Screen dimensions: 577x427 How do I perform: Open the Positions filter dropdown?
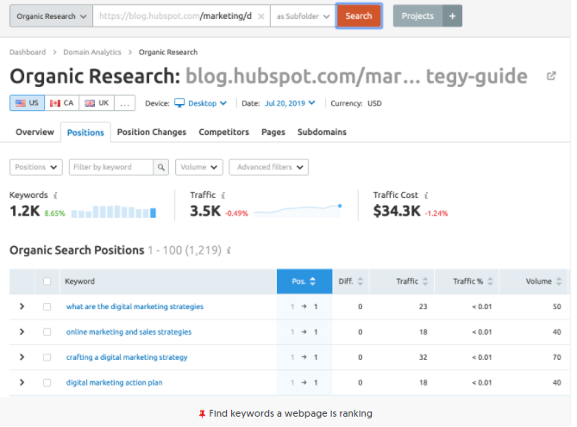(x=36, y=167)
